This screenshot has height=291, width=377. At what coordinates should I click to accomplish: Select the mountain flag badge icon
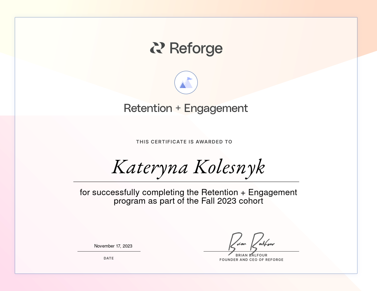(186, 83)
